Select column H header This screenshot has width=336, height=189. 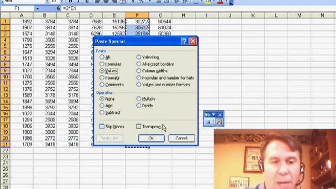[x=184, y=15]
